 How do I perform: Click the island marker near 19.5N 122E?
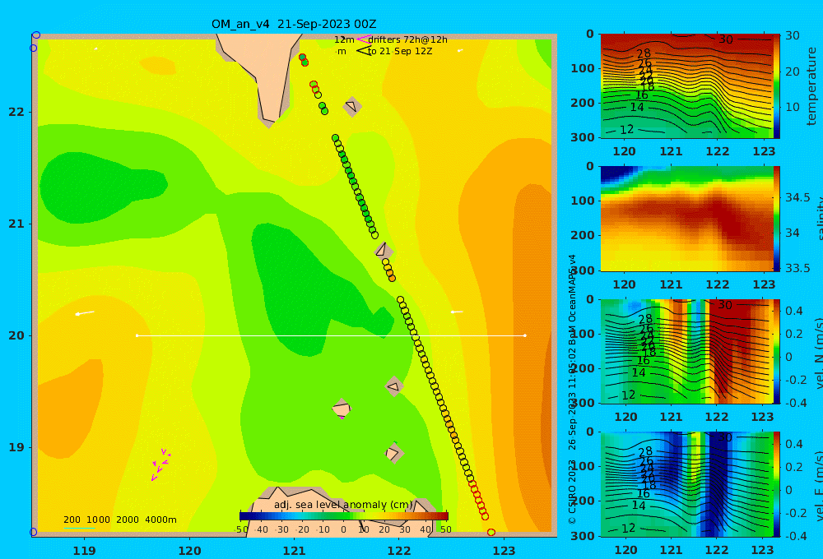[x=393, y=386]
